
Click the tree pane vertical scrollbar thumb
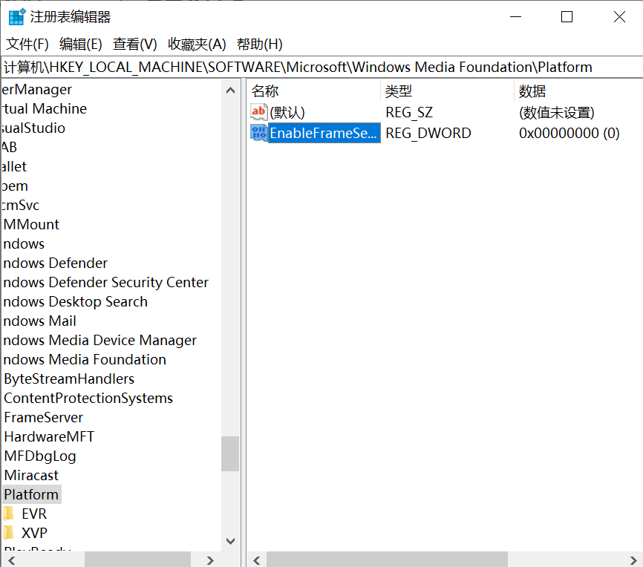pos(230,454)
